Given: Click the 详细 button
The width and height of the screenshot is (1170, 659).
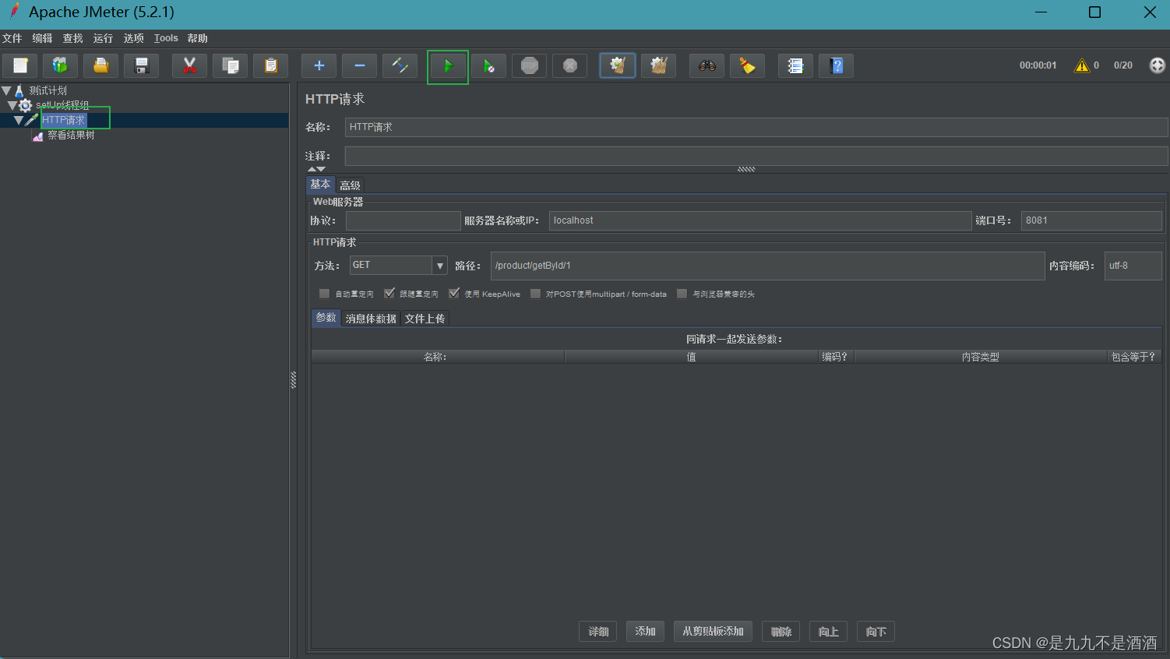Looking at the screenshot, I should [598, 632].
